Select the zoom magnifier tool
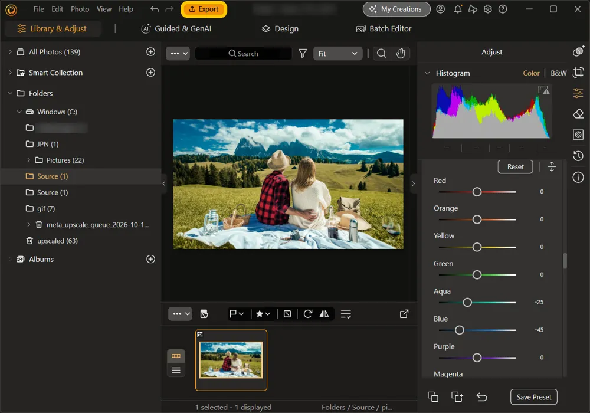The height and width of the screenshot is (413, 590). 382,54
